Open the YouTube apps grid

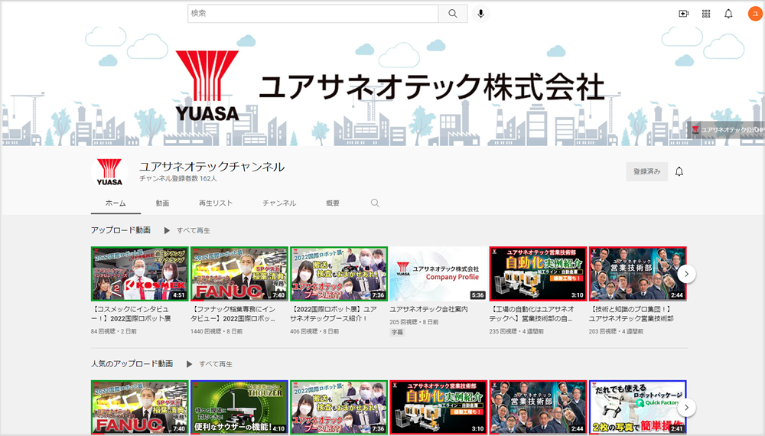pyautogui.click(x=706, y=14)
